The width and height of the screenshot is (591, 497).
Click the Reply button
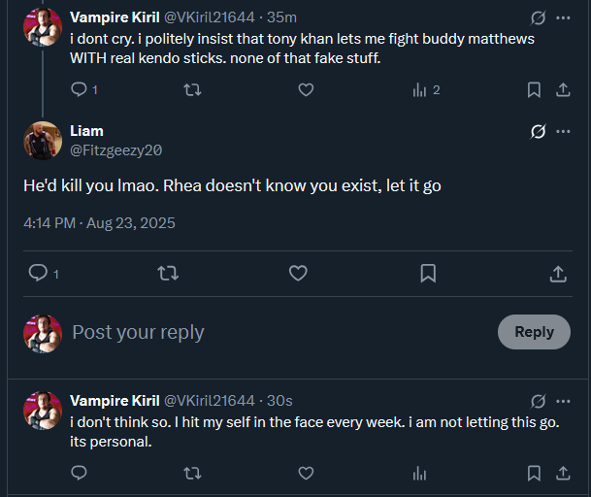pyautogui.click(x=534, y=332)
